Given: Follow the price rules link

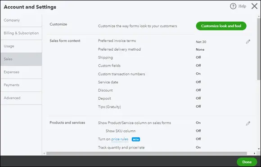Looking at the screenshot, I should (120, 139).
